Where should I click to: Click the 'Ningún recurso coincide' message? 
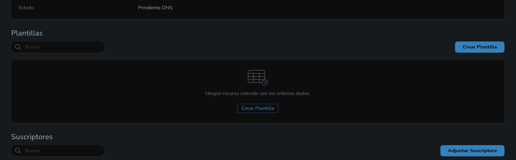pyautogui.click(x=258, y=93)
